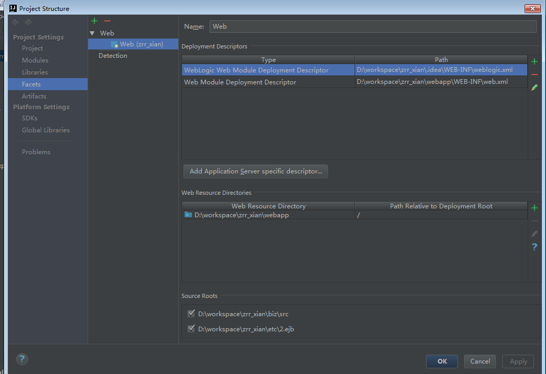This screenshot has height=374, width=546.
Task: Click the Type column header
Action: 268,59
